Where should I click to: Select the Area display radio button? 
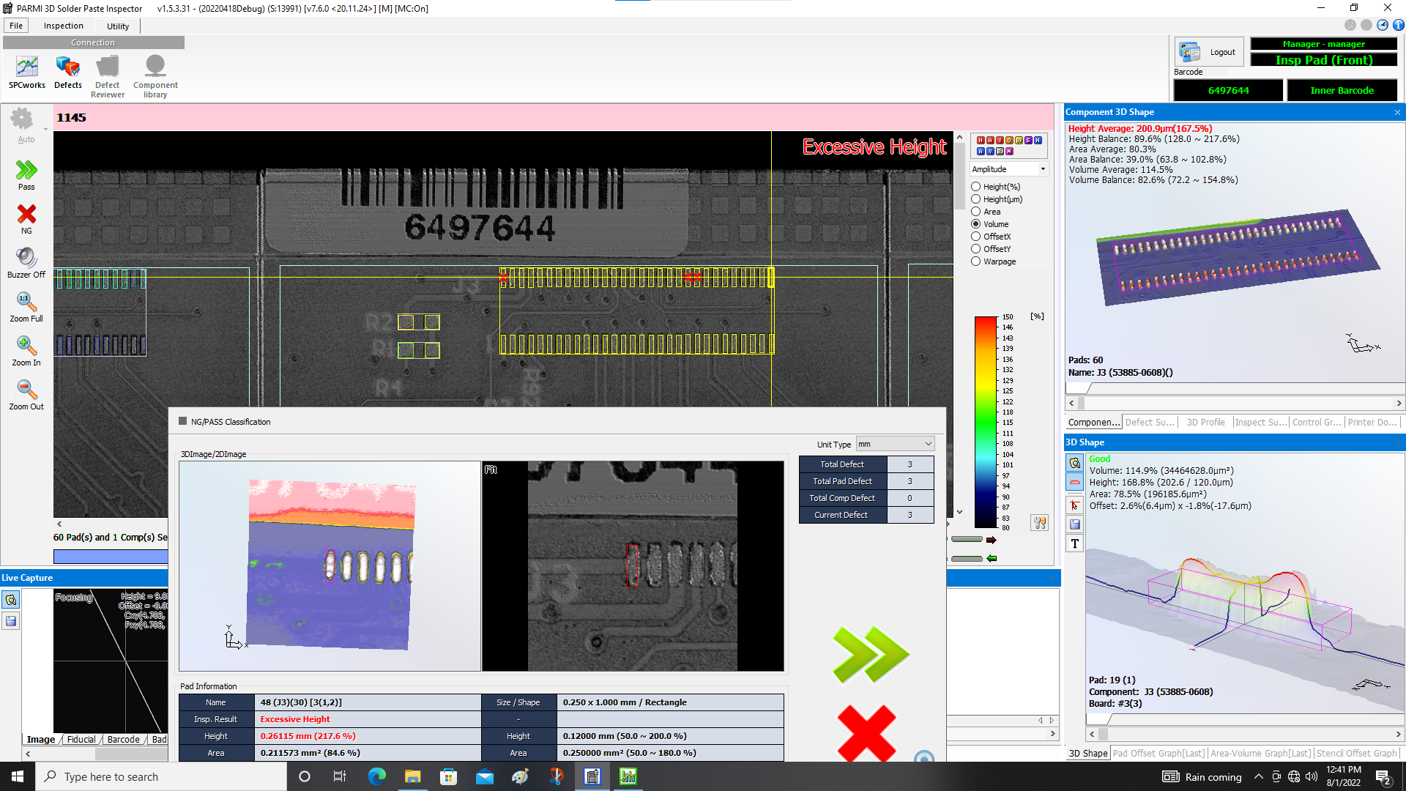(x=976, y=212)
